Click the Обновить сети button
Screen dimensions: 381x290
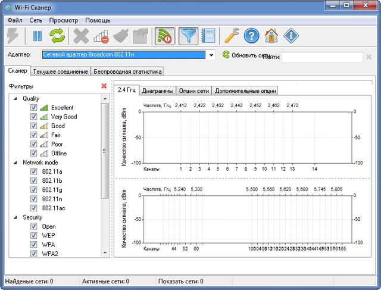(x=244, y=55)
